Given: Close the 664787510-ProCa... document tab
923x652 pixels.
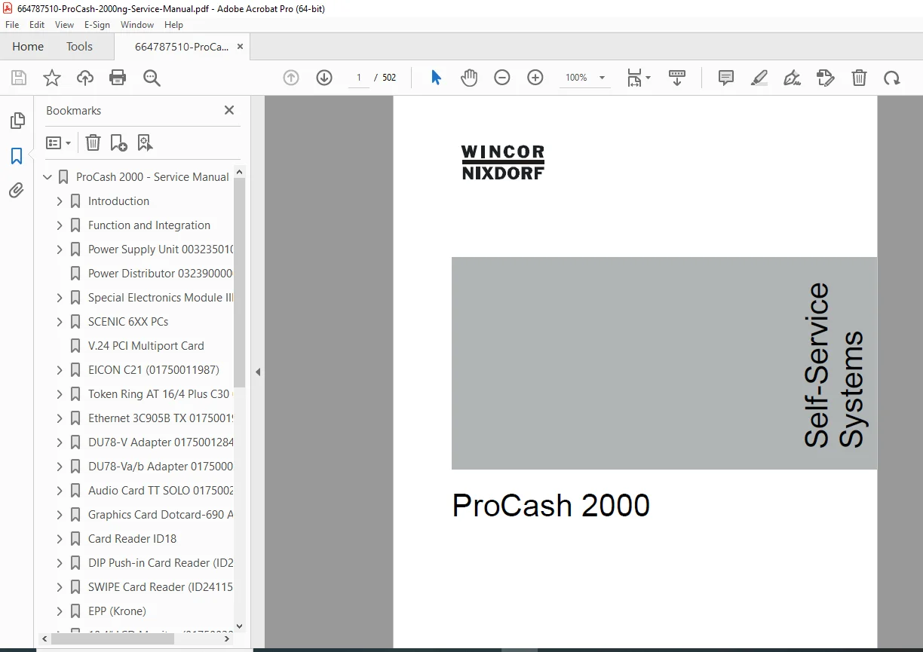Looking at the screenshot, I should [240, 47].
